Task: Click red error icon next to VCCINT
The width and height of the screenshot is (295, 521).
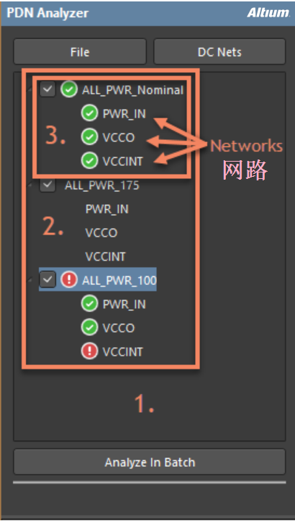Action: click(89, 351)
